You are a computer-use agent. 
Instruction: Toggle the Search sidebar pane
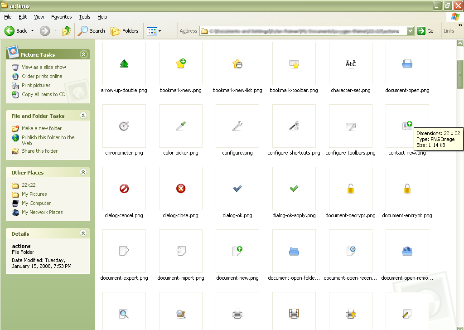pos(92,31)
